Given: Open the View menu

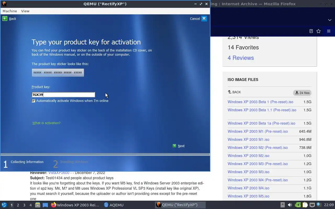Looking at the screenshot, I should (25, 11).
